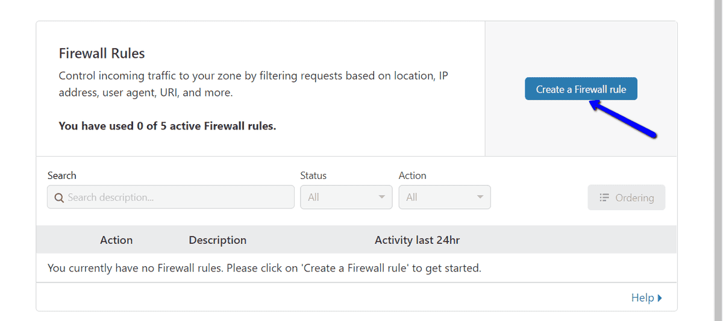Click the Ordering button

click(627, 198)
